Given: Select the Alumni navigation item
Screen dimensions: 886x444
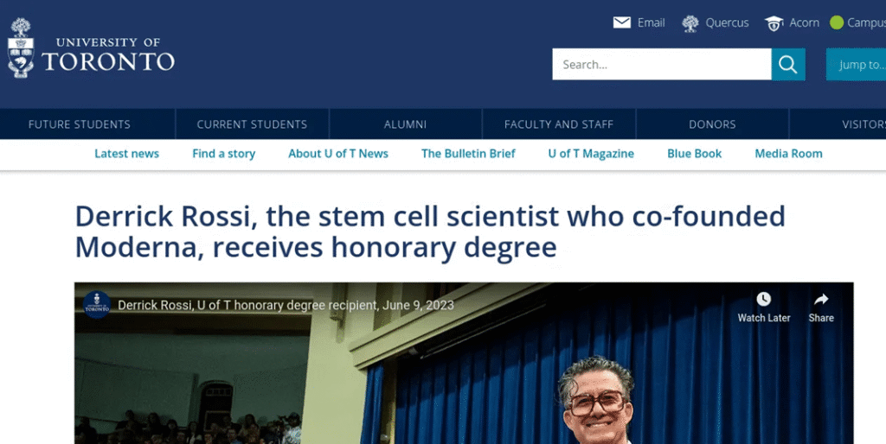Looking at the screenshot, I should tap(405, 124).
